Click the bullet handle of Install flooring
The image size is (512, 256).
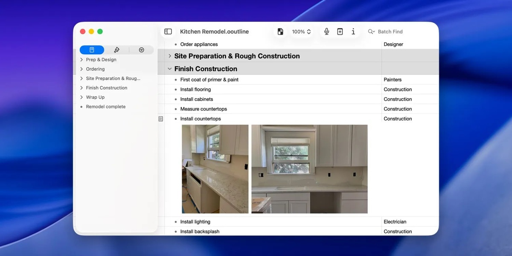click(175, 90)
